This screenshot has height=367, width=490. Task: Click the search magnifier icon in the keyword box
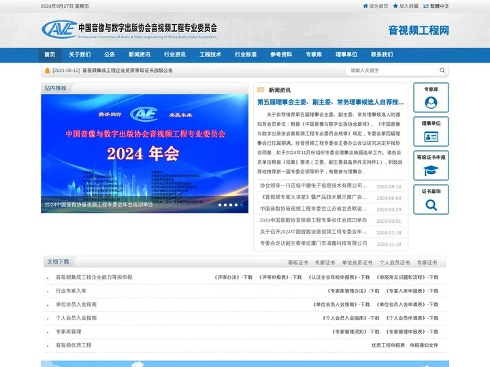pyautogui.click(x=442, y=70)
